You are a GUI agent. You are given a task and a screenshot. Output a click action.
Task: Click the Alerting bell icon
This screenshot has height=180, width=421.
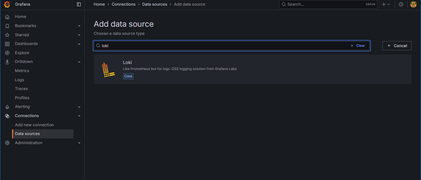click(7, 107)
